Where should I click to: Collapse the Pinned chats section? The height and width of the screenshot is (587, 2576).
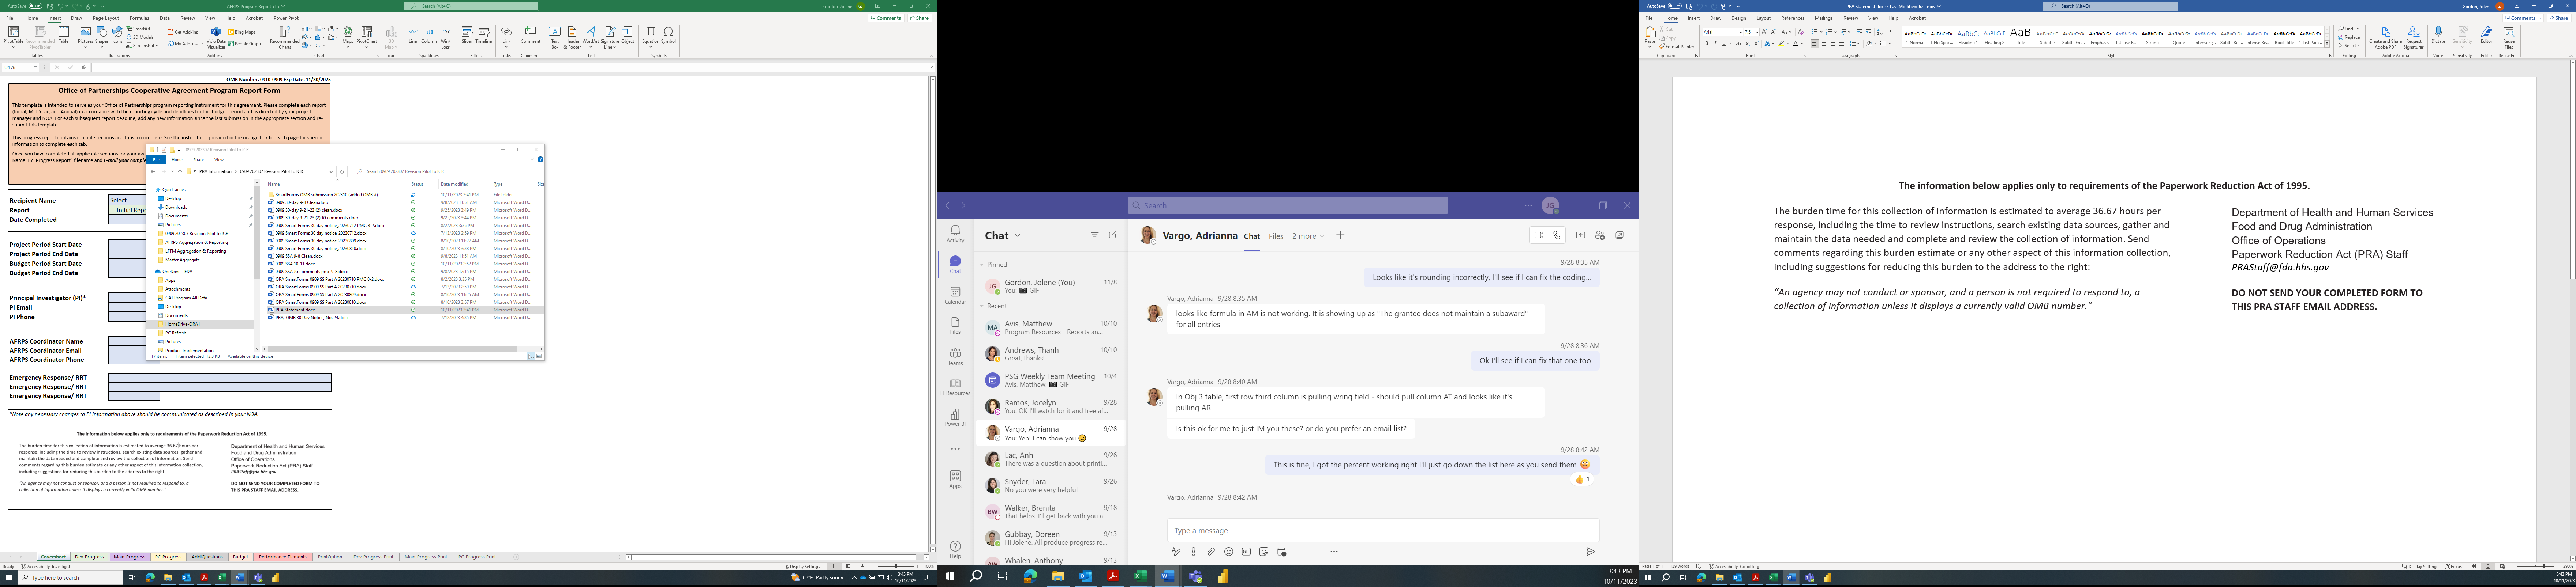click(x=983, y=265)
